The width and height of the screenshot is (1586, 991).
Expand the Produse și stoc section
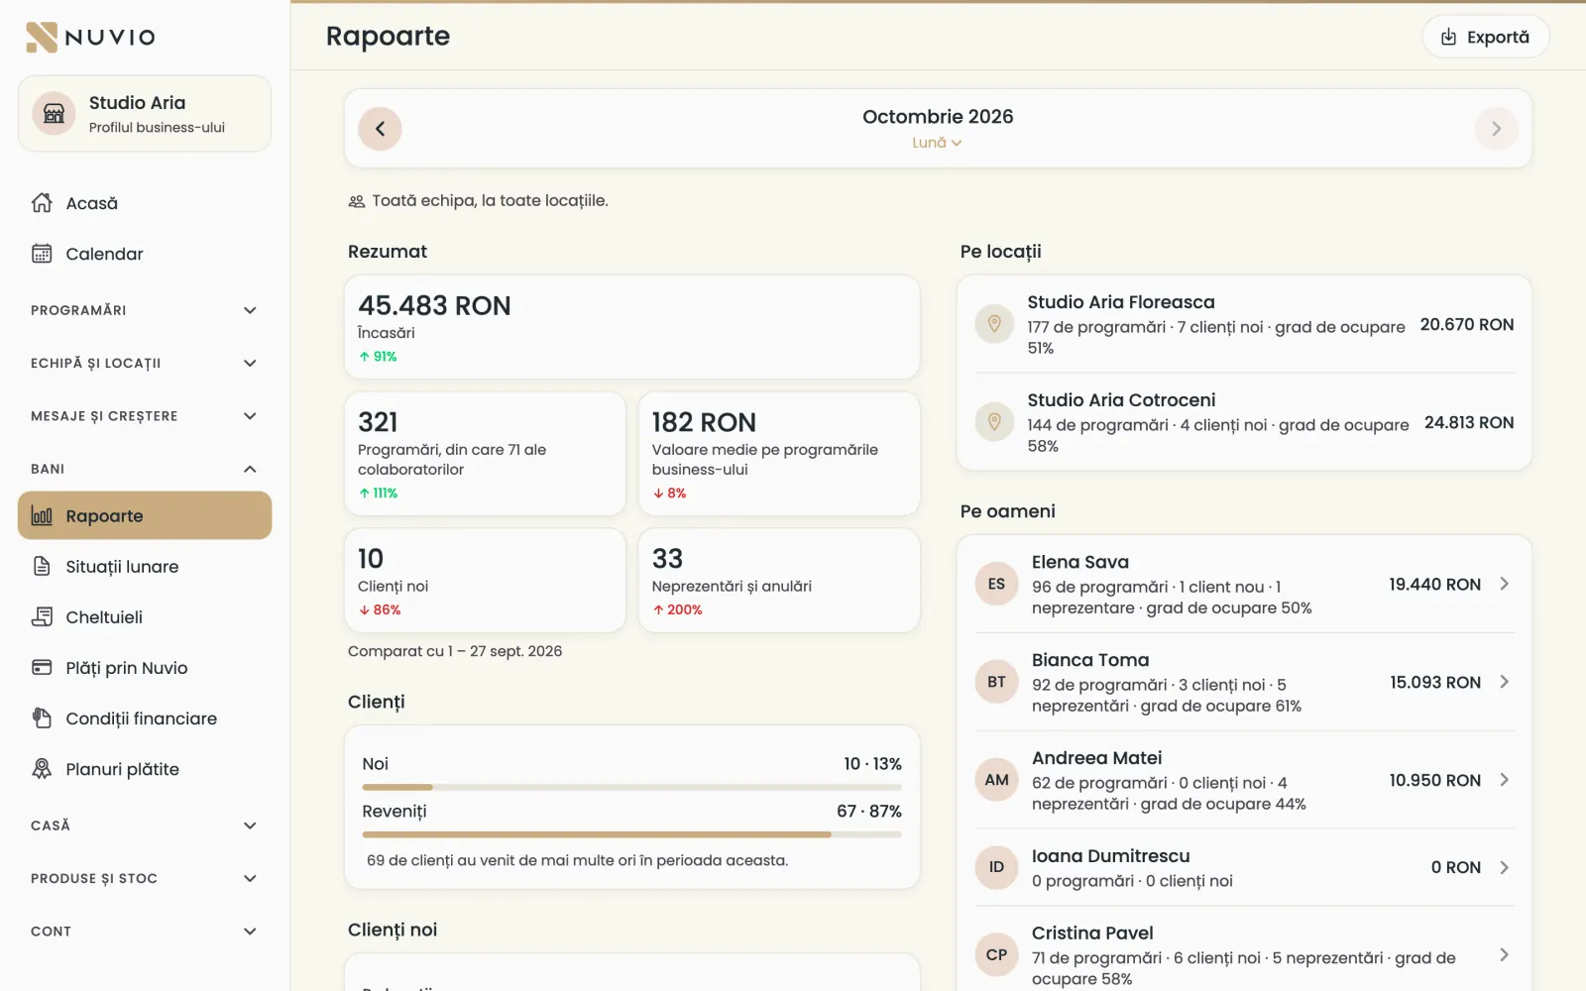pyautogui.click(x=145, y=879)
